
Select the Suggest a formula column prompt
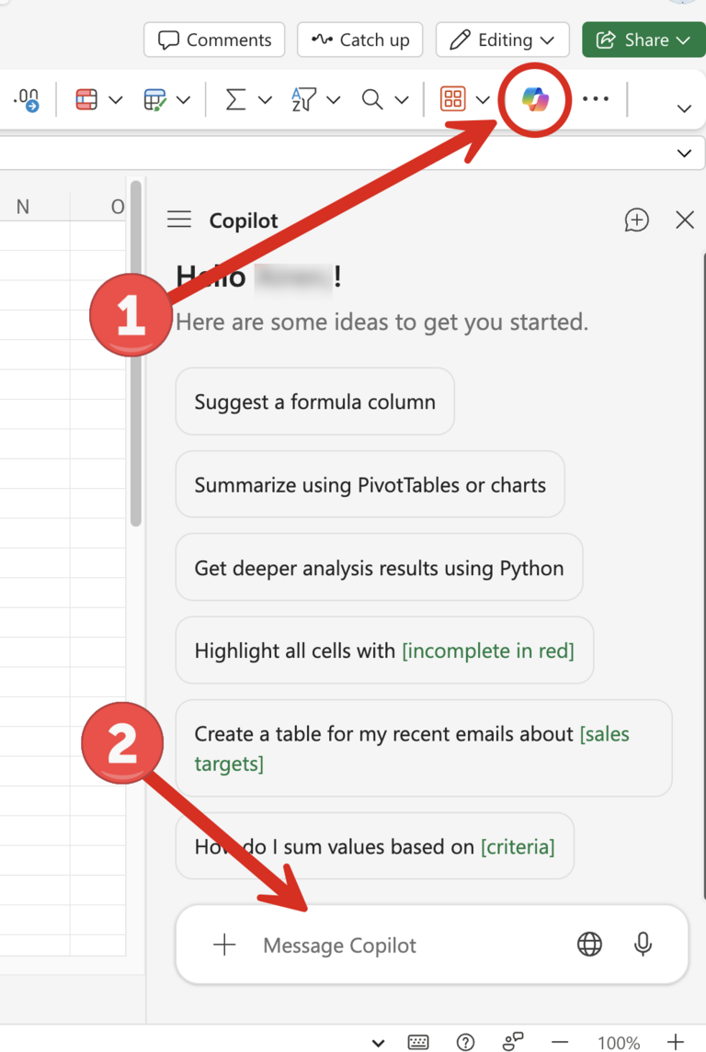tap(314, 402)
